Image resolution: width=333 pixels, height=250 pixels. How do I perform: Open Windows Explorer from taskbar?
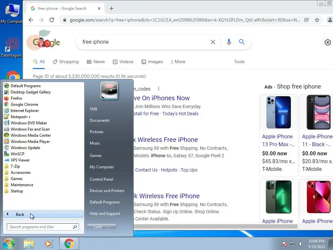(29, 244)
